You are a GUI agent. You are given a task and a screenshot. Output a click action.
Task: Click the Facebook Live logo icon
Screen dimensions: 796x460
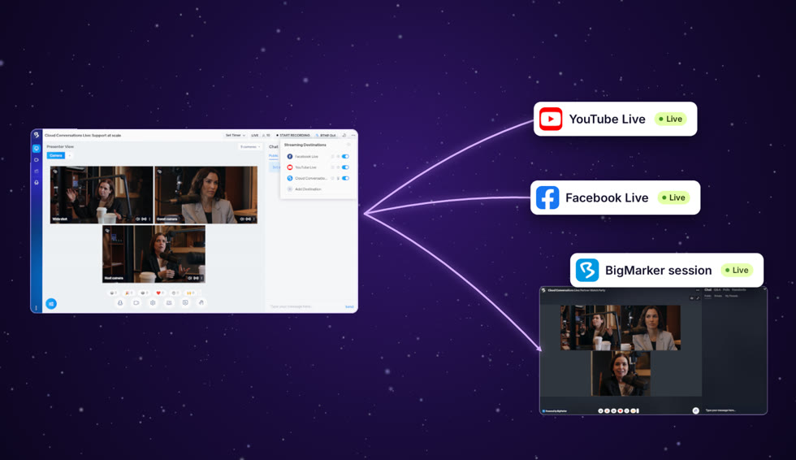(547, 197)
